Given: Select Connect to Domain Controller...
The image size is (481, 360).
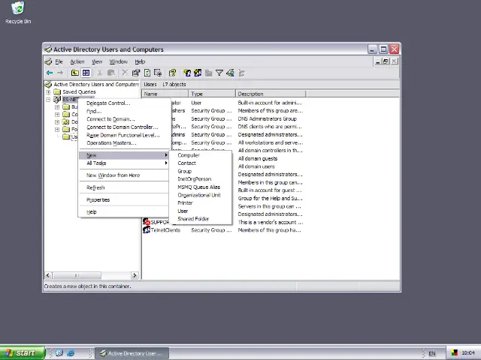Looking at the screenshot, I should [124, 127].
